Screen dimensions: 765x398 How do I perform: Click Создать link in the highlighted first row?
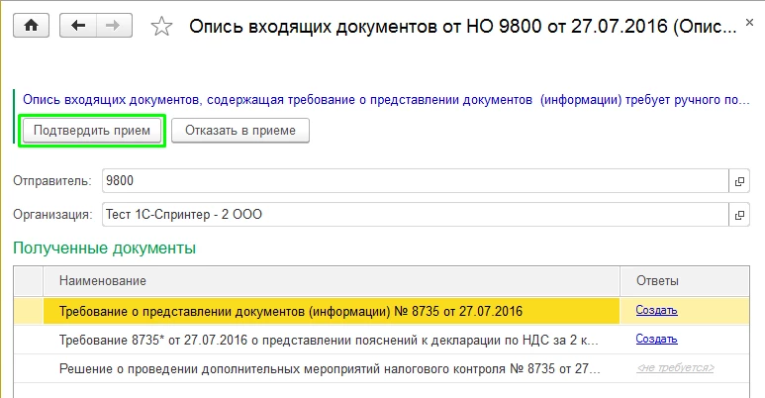tap(656, 310)
